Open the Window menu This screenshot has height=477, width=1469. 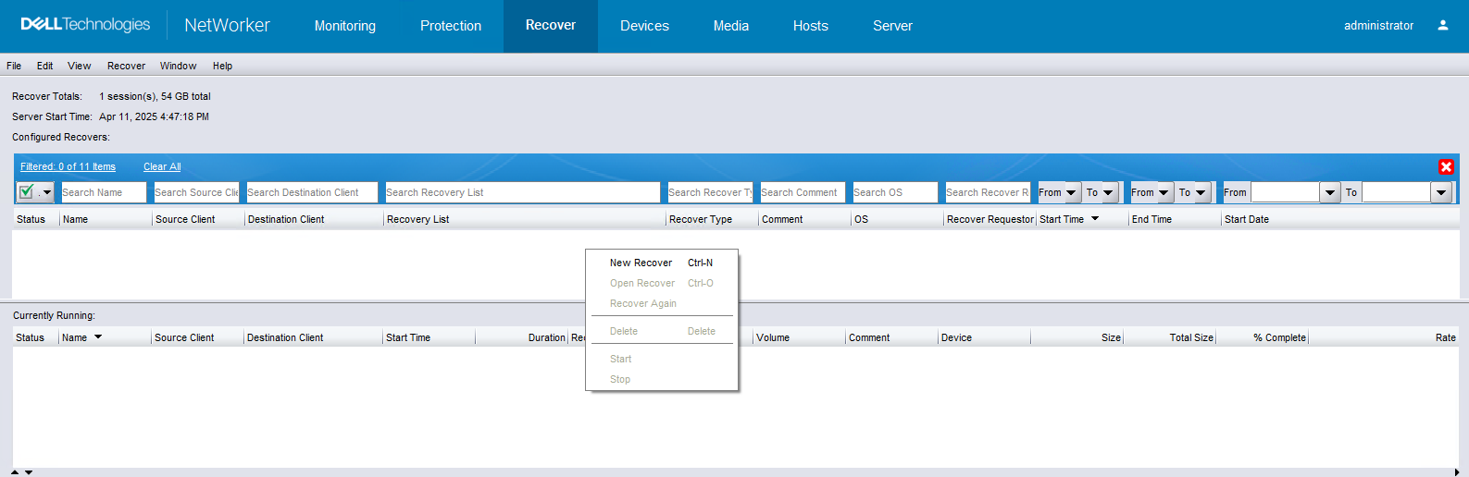coord(178,66)
